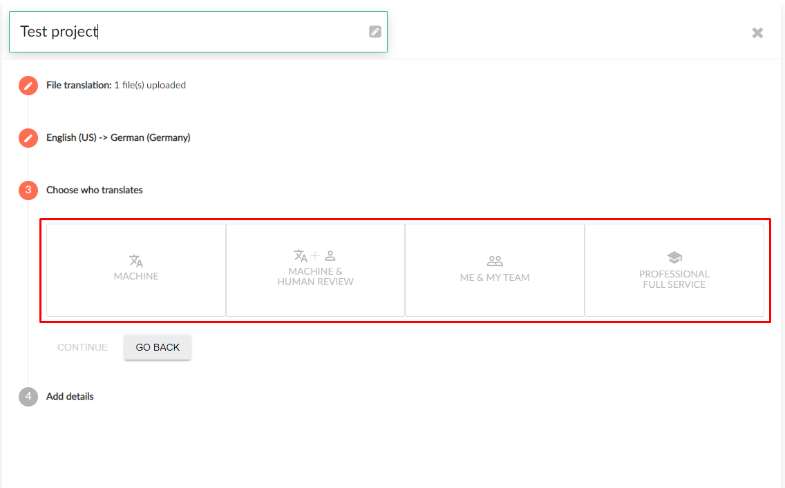
Task: Click the language pair step pencil icon
Action: tap(28, 138)
